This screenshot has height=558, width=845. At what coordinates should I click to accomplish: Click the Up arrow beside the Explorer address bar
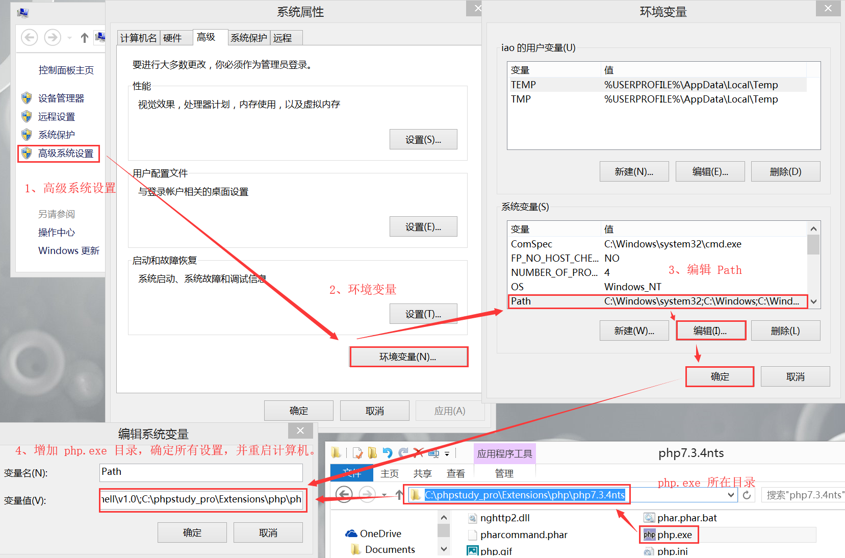pos(399,495)
